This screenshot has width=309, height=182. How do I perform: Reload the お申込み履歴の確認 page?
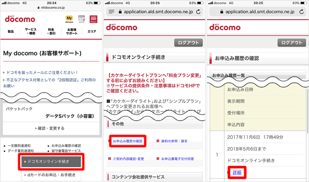click(302, 12)
